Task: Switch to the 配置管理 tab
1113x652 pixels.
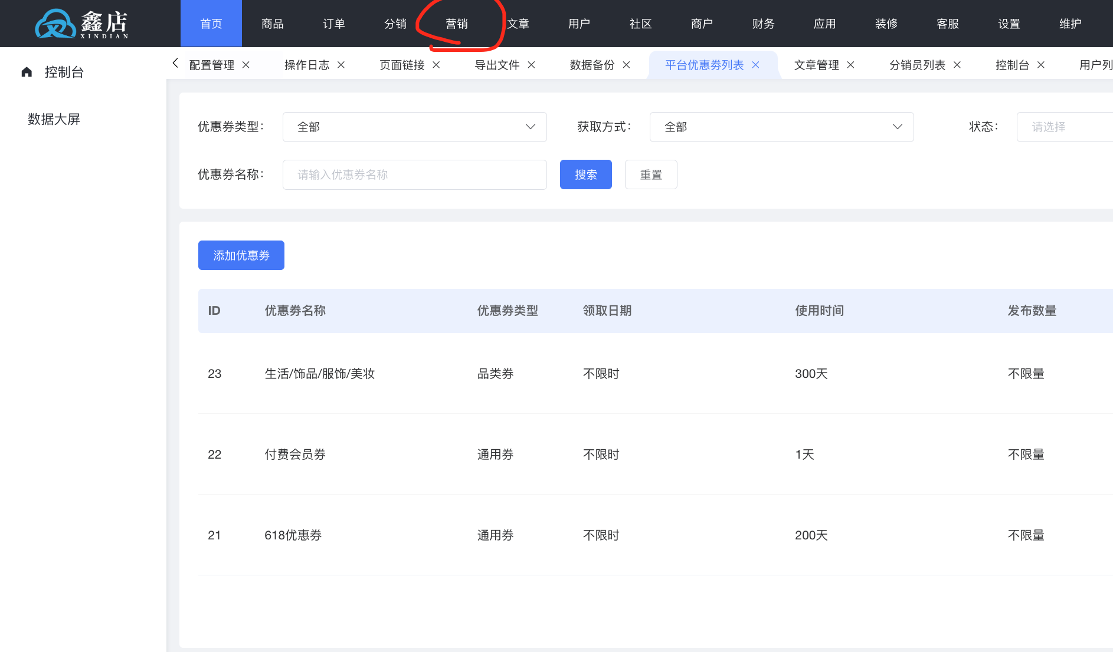Action: click(212, 65)
